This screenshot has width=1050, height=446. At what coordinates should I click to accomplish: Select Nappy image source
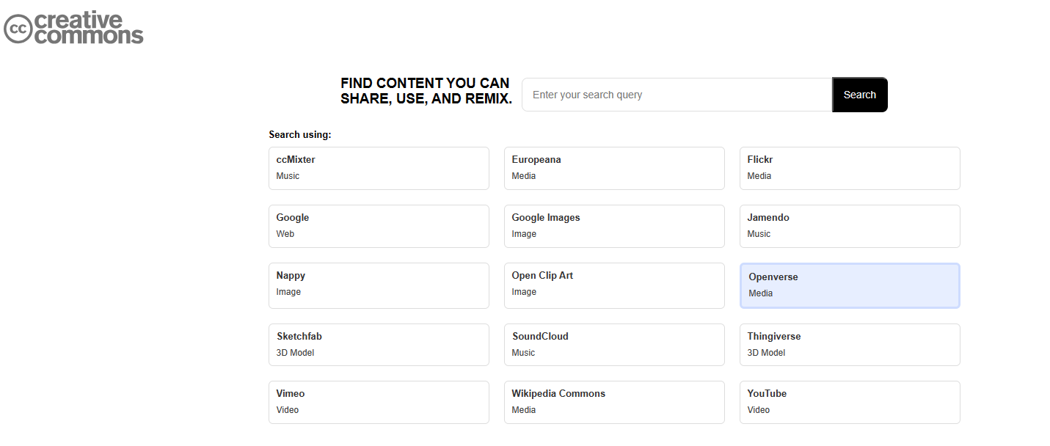coord(379,285)
